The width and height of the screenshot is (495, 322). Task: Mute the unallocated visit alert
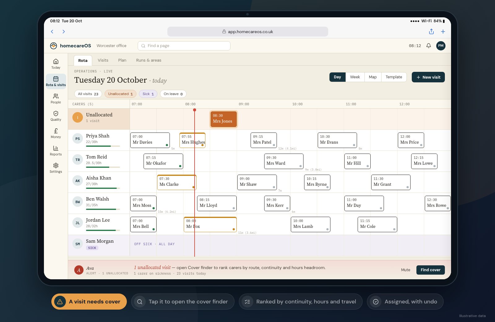(406, 270)
